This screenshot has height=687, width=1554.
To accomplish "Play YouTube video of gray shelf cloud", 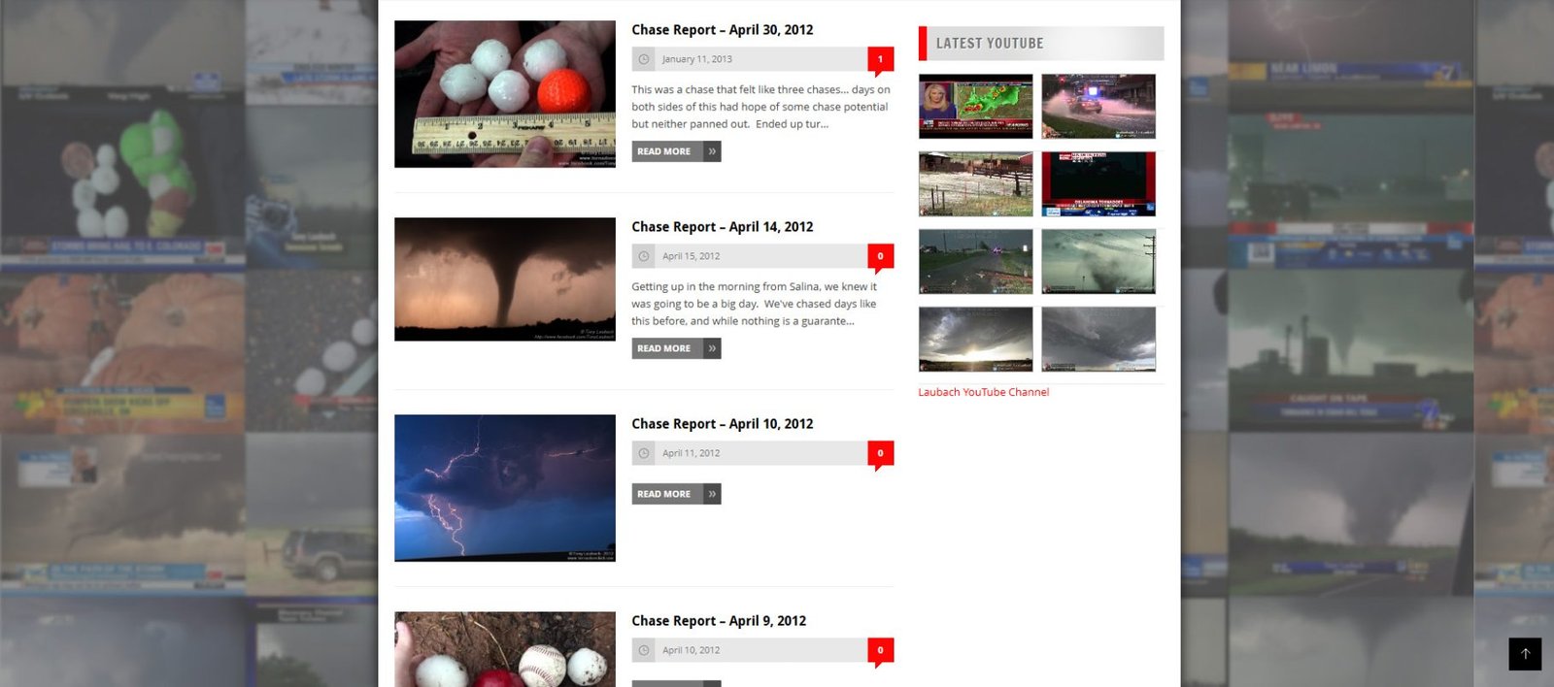I will [1098, 340].
